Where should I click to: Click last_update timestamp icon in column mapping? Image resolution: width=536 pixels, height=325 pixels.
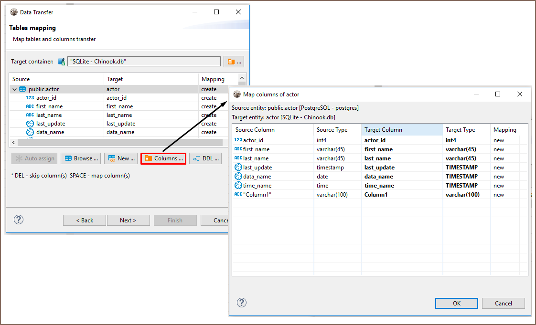pos(238,168)
